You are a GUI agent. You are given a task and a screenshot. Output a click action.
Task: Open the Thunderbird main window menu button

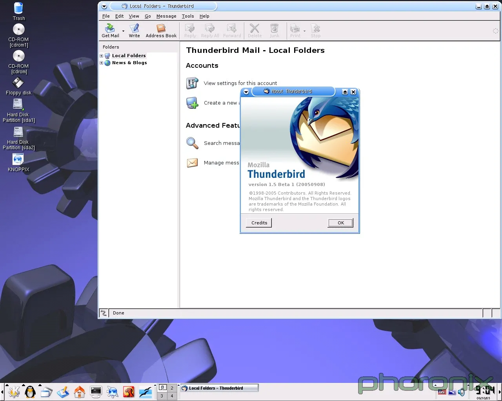coord(104,6)
